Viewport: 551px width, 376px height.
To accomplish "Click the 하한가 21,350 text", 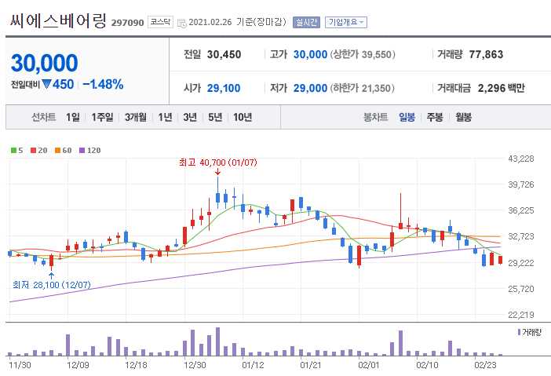I will click(x=362, y=88).
